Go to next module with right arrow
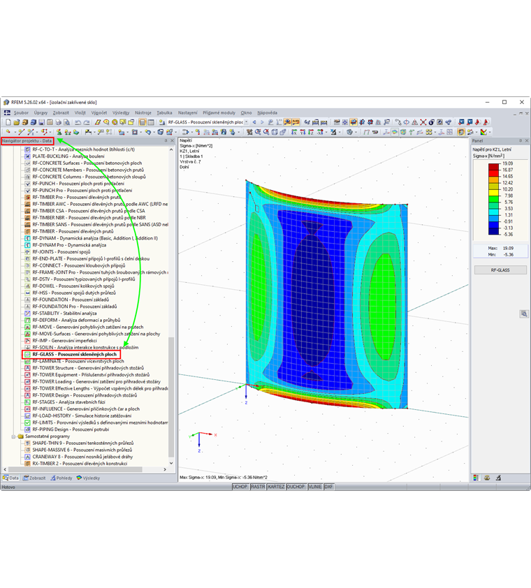 [x=262, y=122]
